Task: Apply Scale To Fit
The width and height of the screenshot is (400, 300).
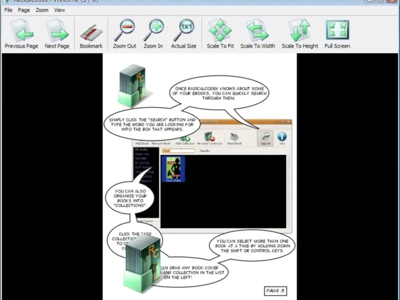Action: (x=220, y=34)
